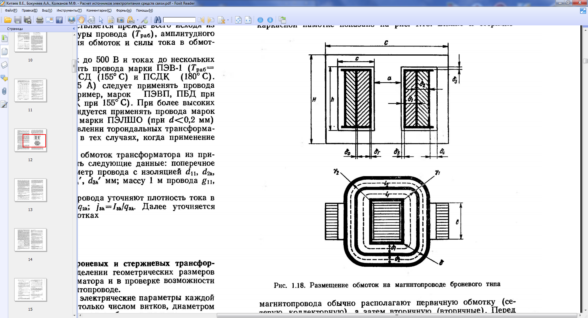Activate the read mode glasses icon
588x318 pixels.
point(91,20)
